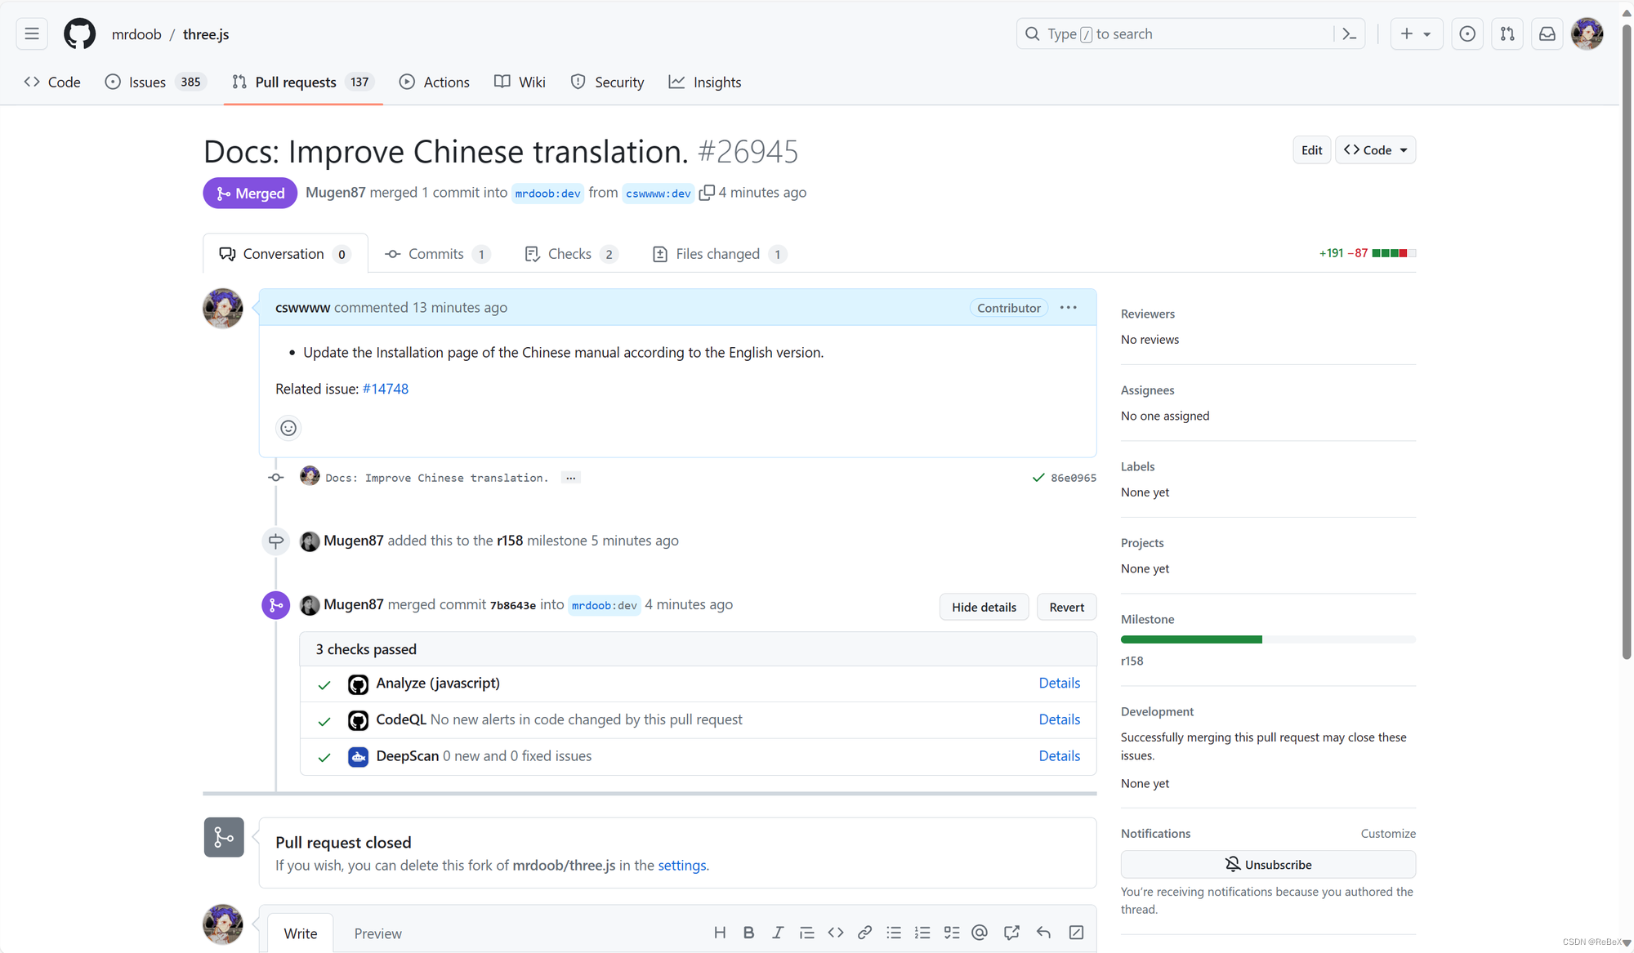
Task: Open related issue #14748 link
Action: click(385, 389)
